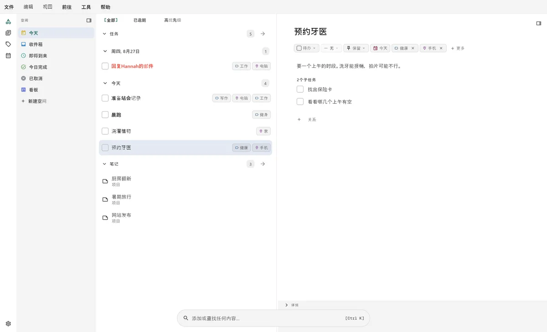Switch to the 高优先级 tab
Viewport: 547px width, 332px height.
pos(173,20)
